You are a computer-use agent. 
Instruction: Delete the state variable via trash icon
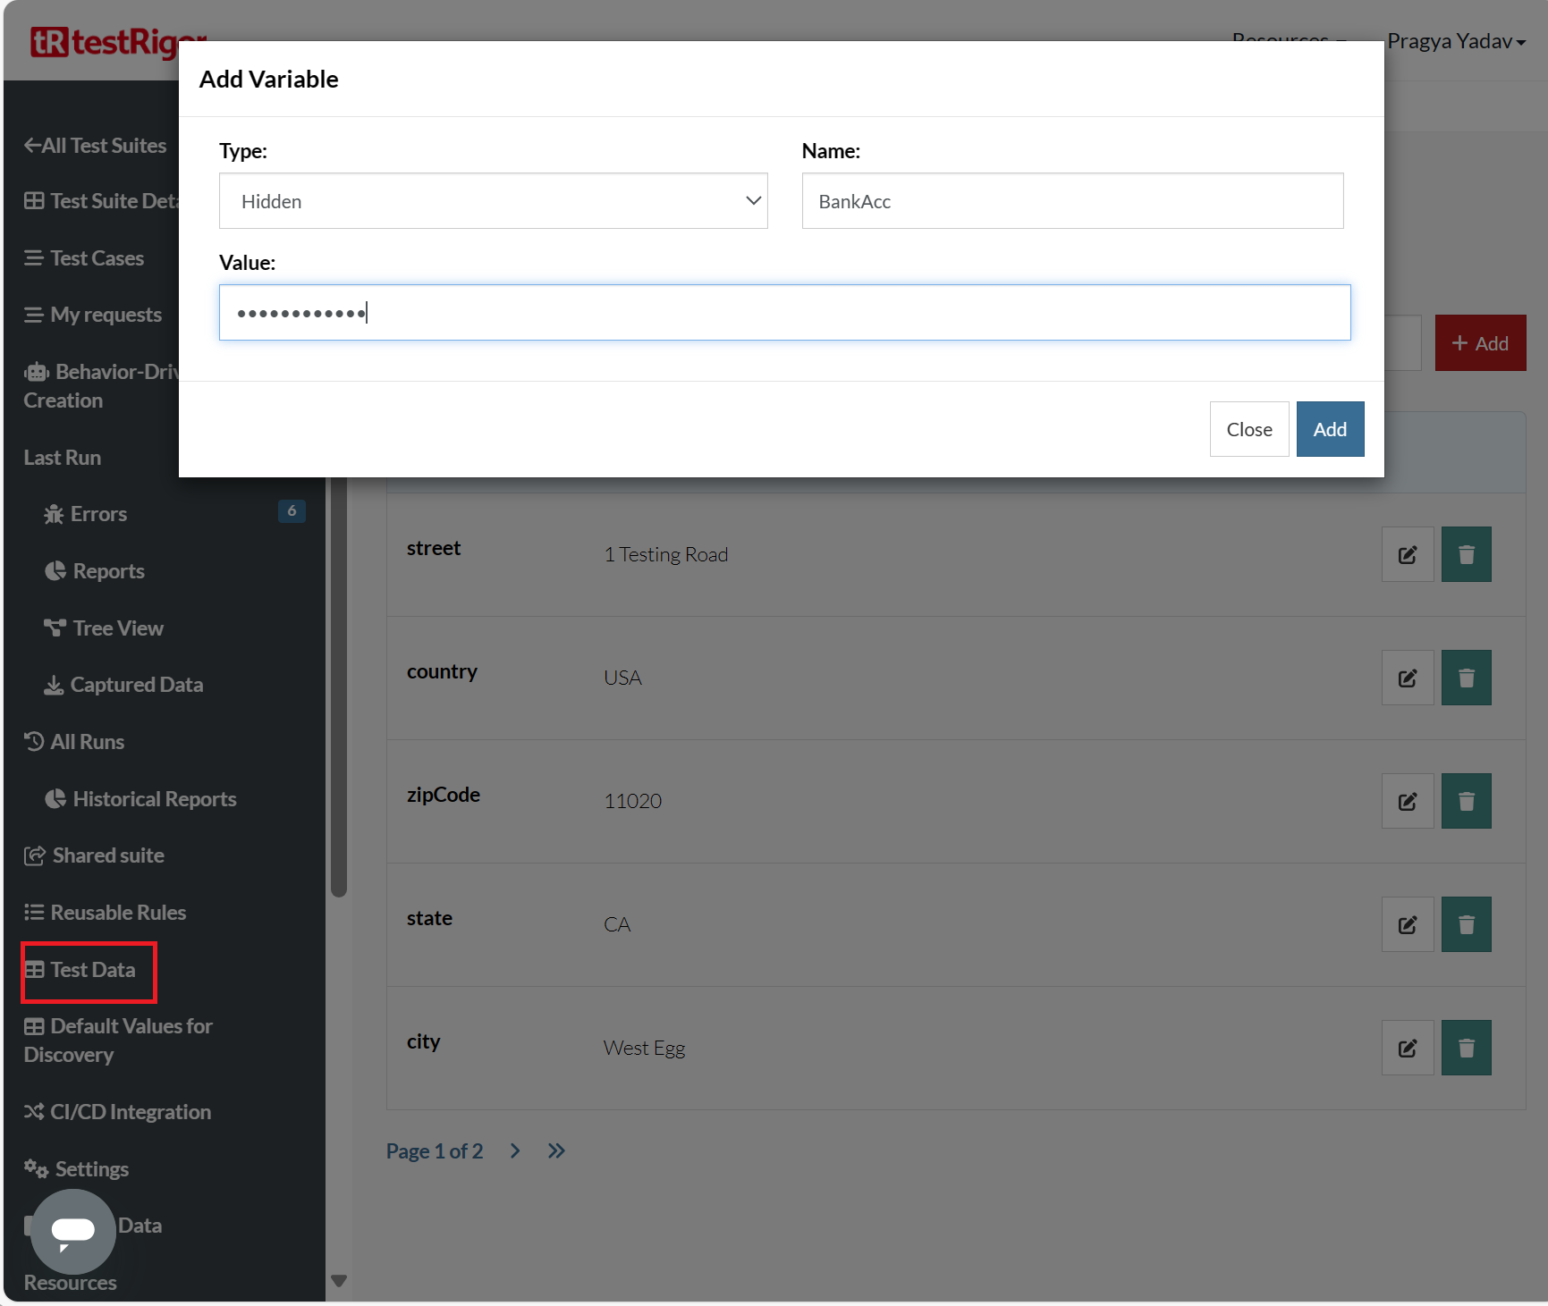(x=1466, y=924)
